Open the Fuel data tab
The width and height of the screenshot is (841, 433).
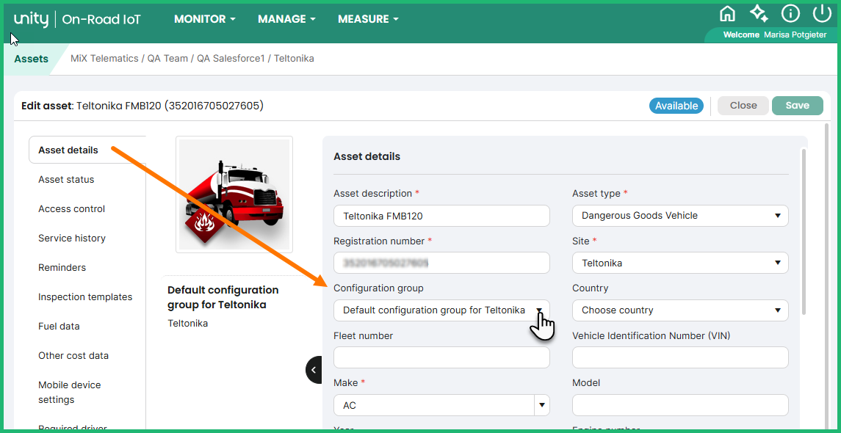coord(57,327)
